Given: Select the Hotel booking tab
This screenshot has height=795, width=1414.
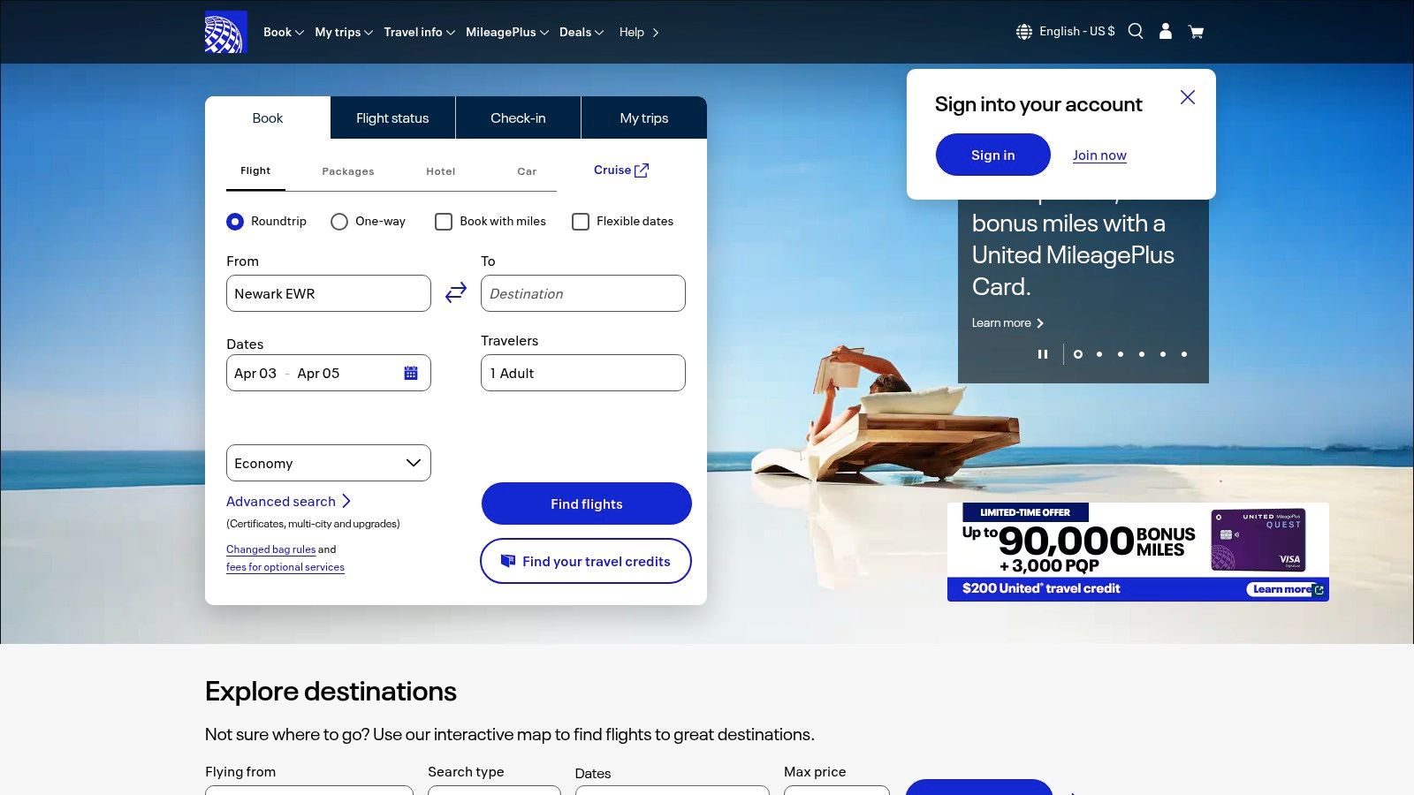Looking at the screenshot, I should [440, 170].
